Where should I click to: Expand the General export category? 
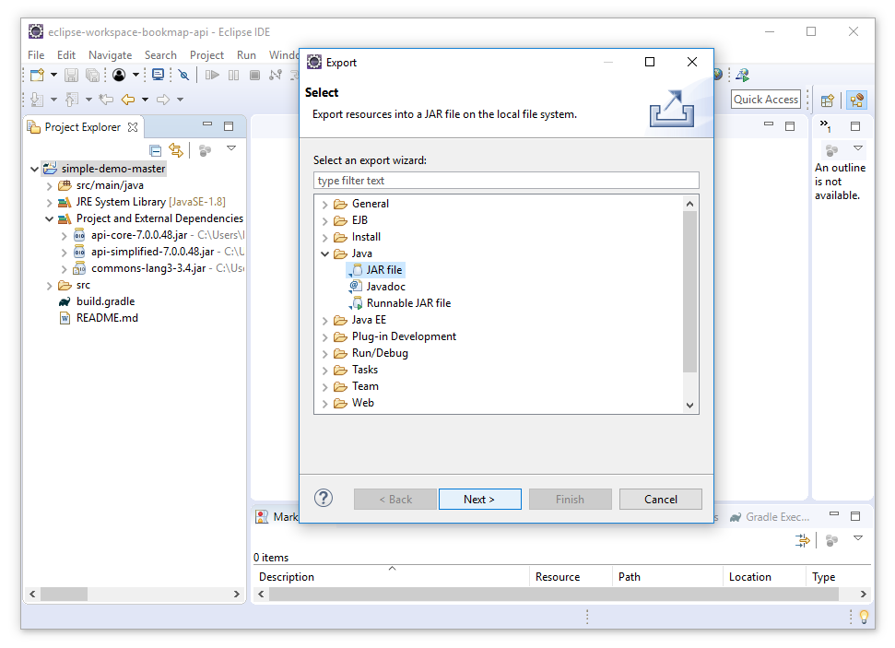(325, 204)
